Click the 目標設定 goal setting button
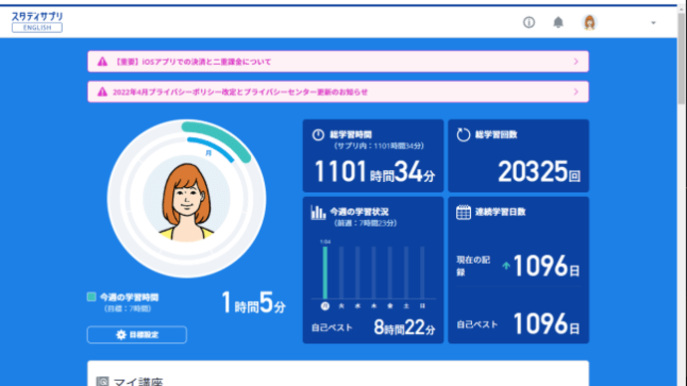This screenshot has height=386, width=687. 136,335
